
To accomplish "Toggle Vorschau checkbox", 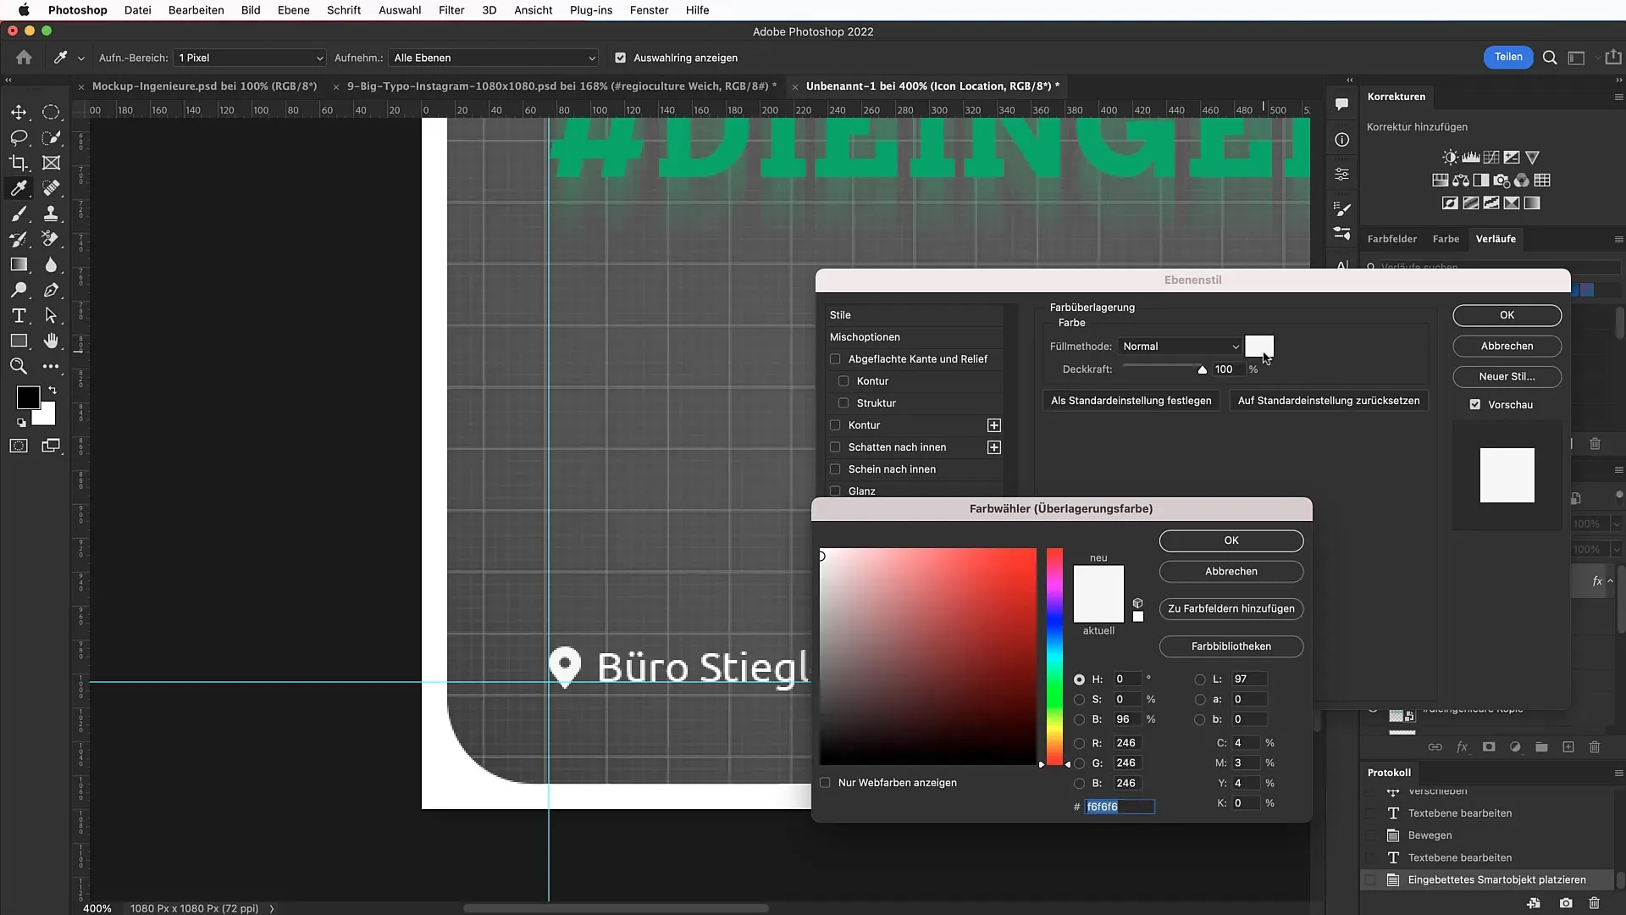I will click(1475, 405).
